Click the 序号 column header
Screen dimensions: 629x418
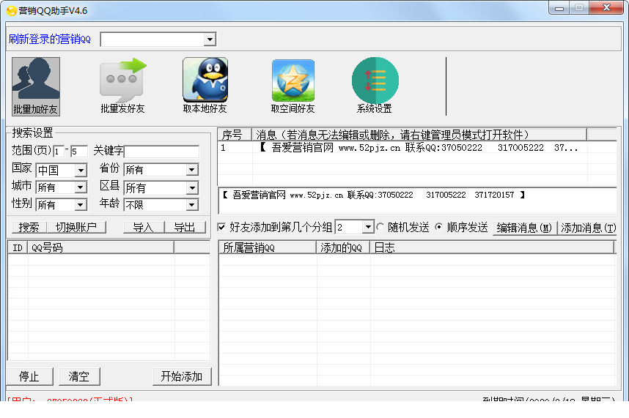click(235, 135)
